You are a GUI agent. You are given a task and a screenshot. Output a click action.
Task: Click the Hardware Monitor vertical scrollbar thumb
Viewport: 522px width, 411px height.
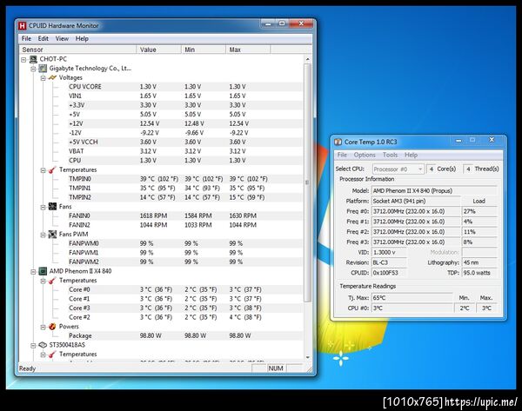pyautogui.click(x=308, y=182)
